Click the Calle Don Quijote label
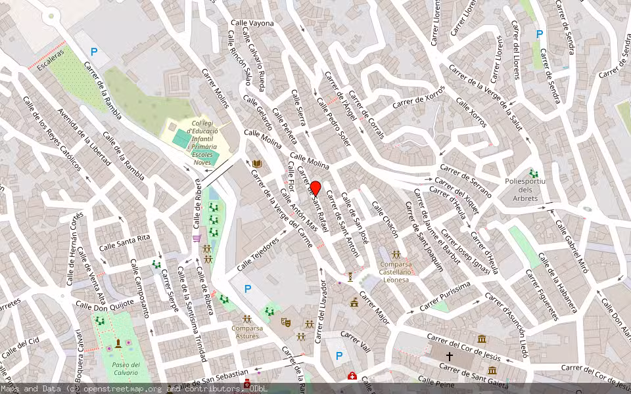The width and height of the screenshot is (631, 394). pyautogui.click(x=105, y=305)
